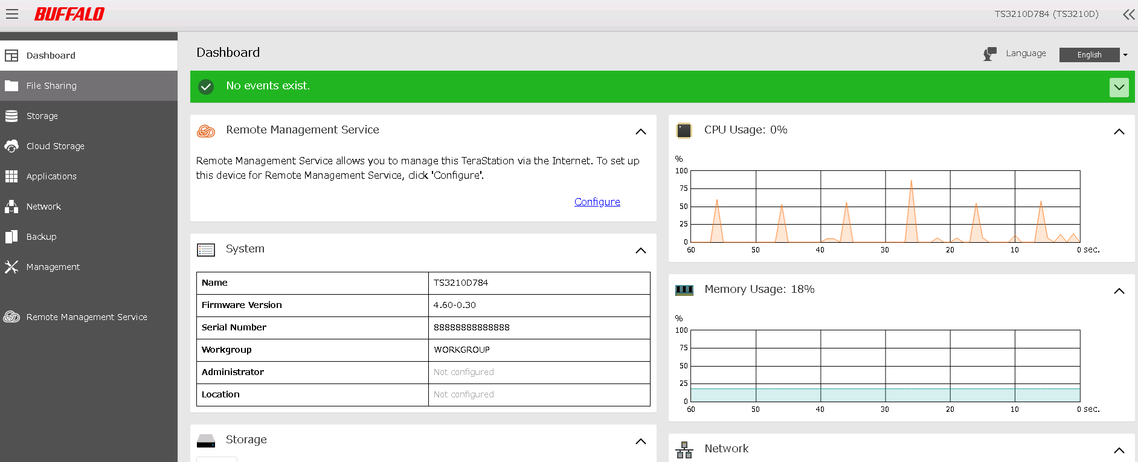Click the Buffalo logo
Image resolution: width=1138 pixels, height=462 pixels.
pos(69,14)
